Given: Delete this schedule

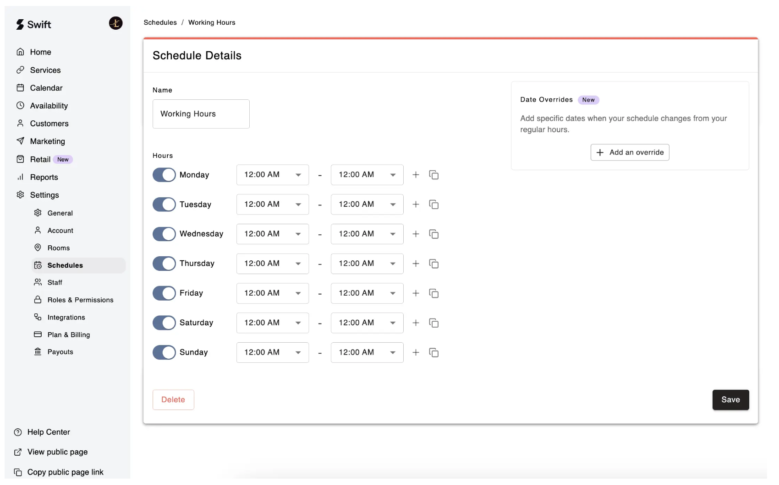Looking at the screenshot, I should pyautogui.click(x=173, y=400).
